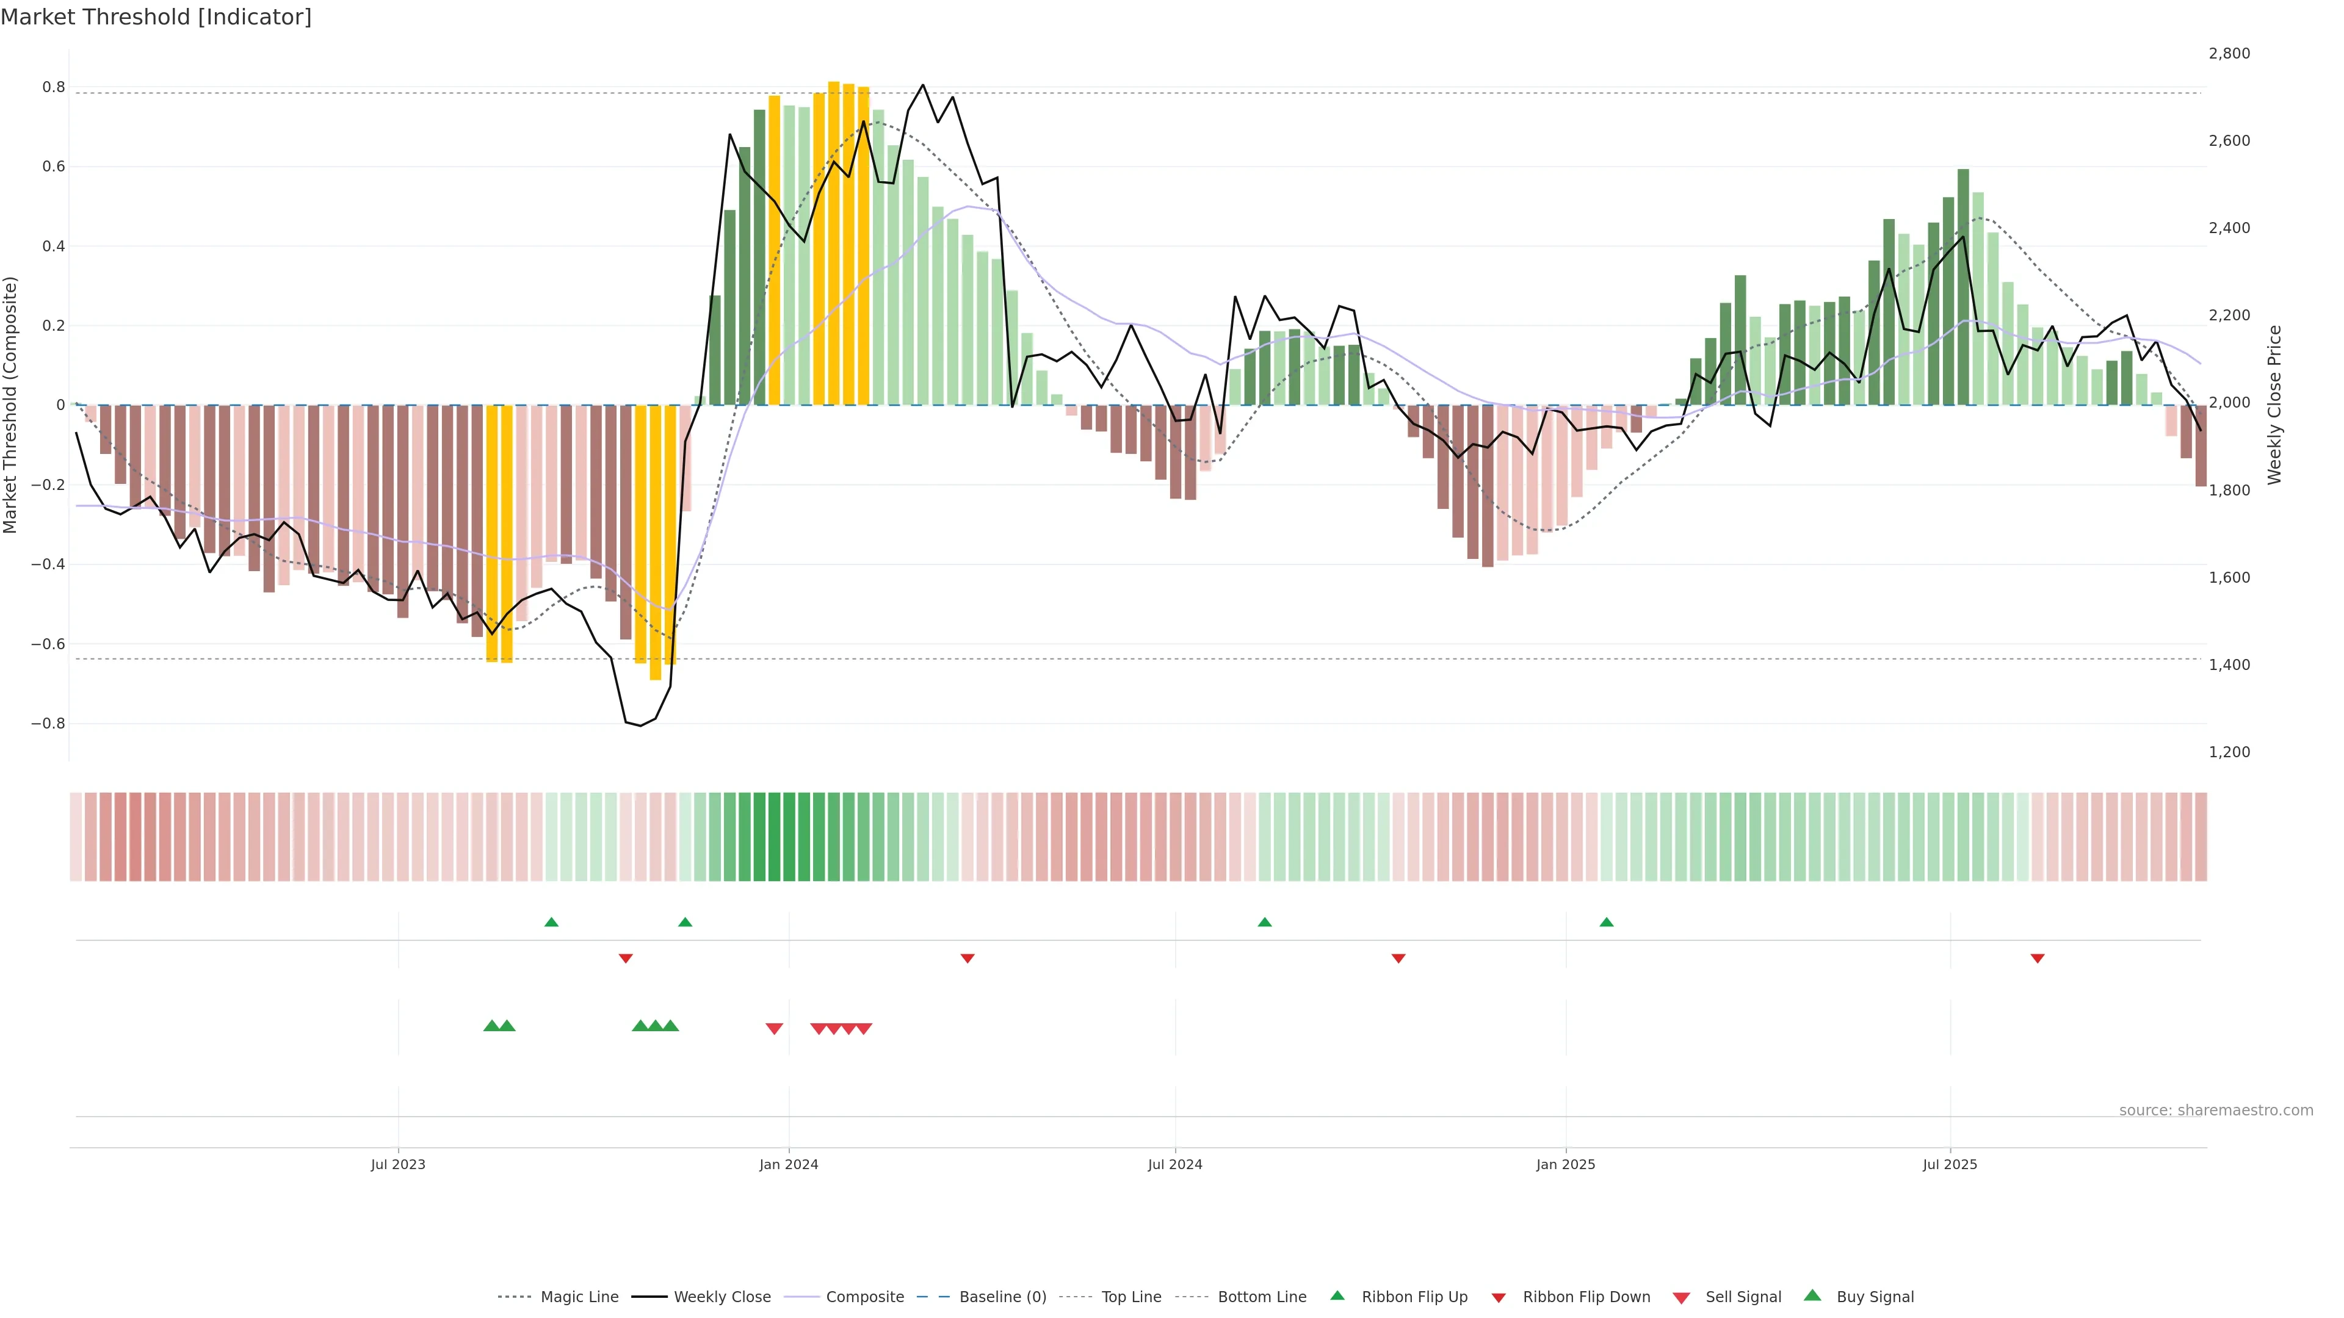This screenshot has height=1318, width=2344.
Task: Toggle Top Line legend entry
Action: pyautogui.click(x=1131, y=1297)
